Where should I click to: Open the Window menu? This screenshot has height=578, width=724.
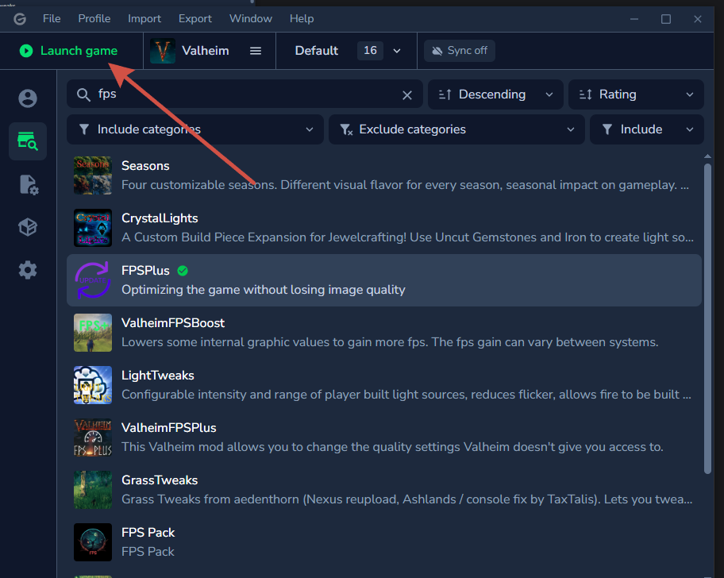251,19
